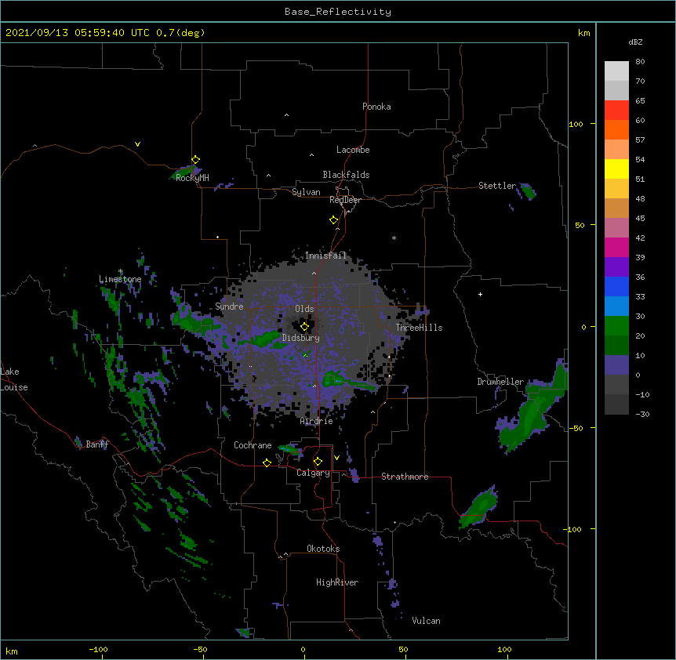Click the ThreeHills label
The width and height of the screenshot is (676, 660).
pos(419,328)
